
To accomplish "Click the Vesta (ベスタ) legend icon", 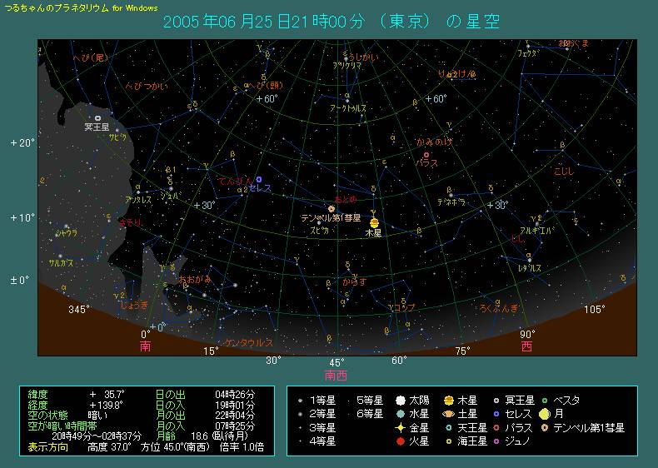I will point(544,401).
